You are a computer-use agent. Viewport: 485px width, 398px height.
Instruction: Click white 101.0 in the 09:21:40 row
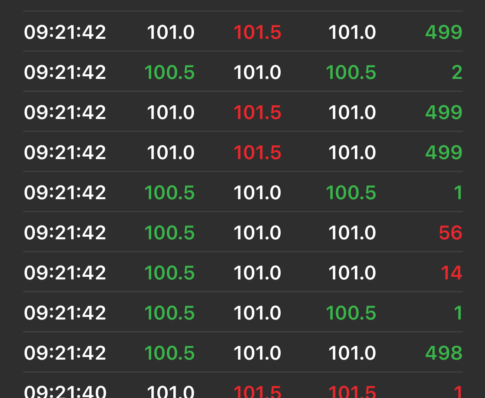point(171,392)
